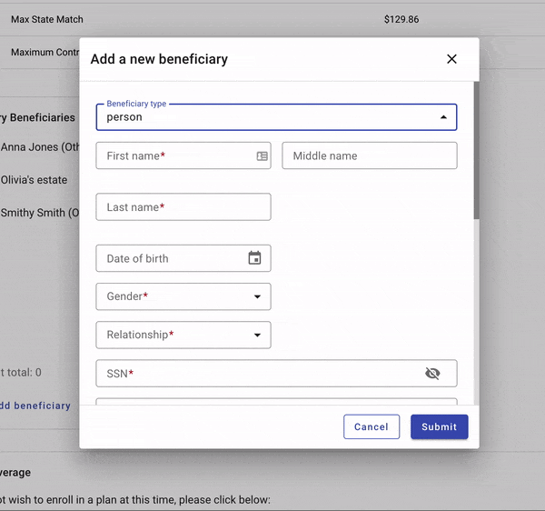Click into the Middle name field
545x511 pixels.
369,156
